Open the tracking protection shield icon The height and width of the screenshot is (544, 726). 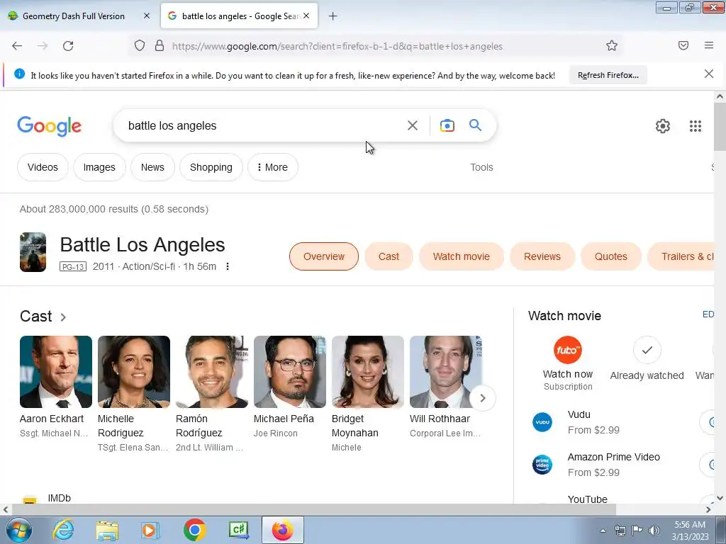point(140,46)
